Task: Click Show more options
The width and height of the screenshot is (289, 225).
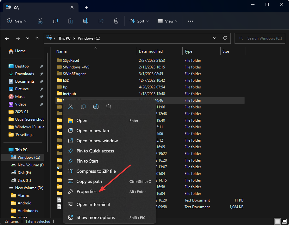Action: click(x=96, y=217)
